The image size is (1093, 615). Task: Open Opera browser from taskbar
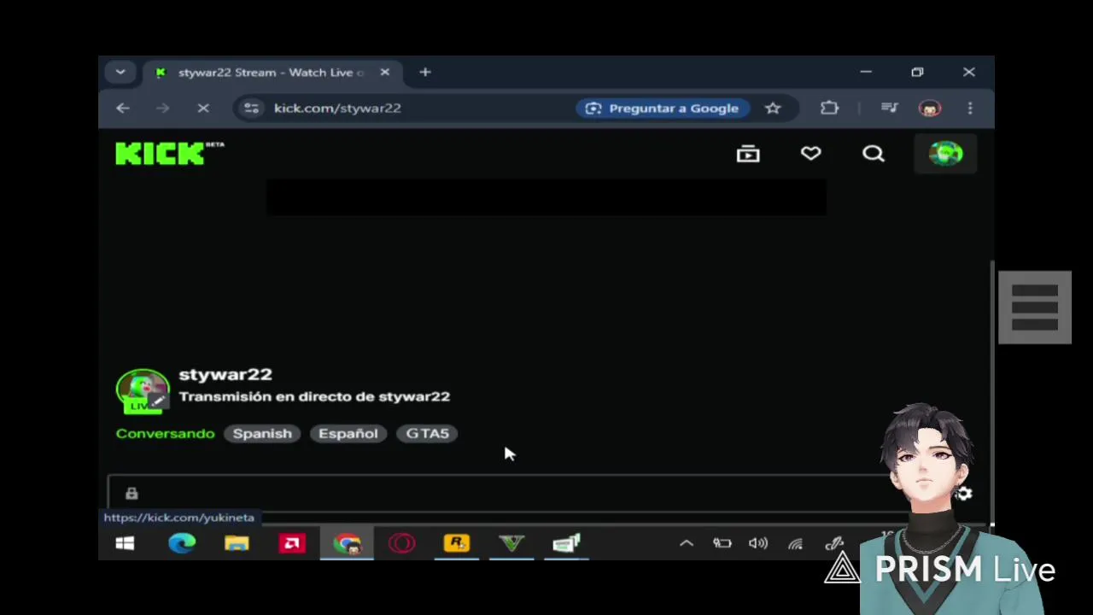(x=401, y=543)
